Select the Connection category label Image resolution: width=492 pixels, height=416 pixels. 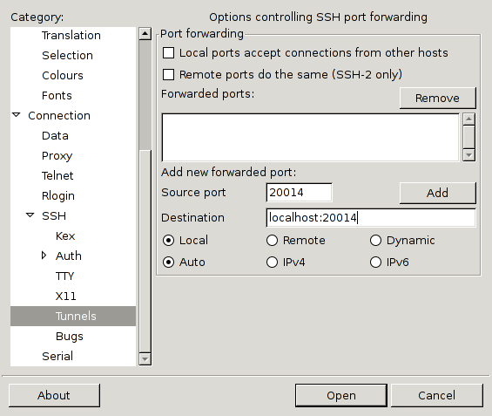(59, 116)
